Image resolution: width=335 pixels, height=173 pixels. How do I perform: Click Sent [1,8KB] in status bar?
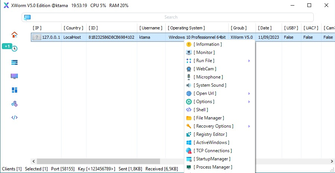click(x=130, y=169)
